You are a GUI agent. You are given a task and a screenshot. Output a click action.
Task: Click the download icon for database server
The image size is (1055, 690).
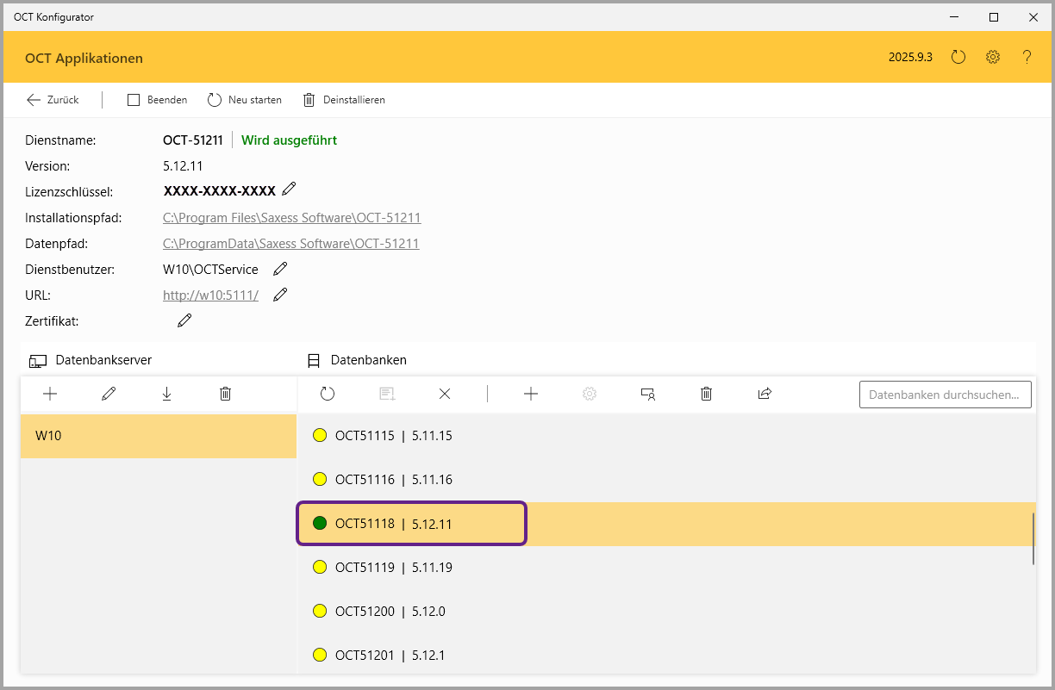coord(167,394)
